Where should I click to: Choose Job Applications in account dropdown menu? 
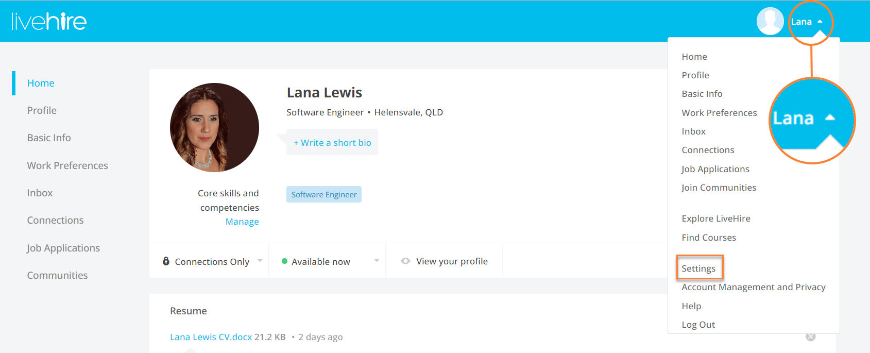point(715,169)
